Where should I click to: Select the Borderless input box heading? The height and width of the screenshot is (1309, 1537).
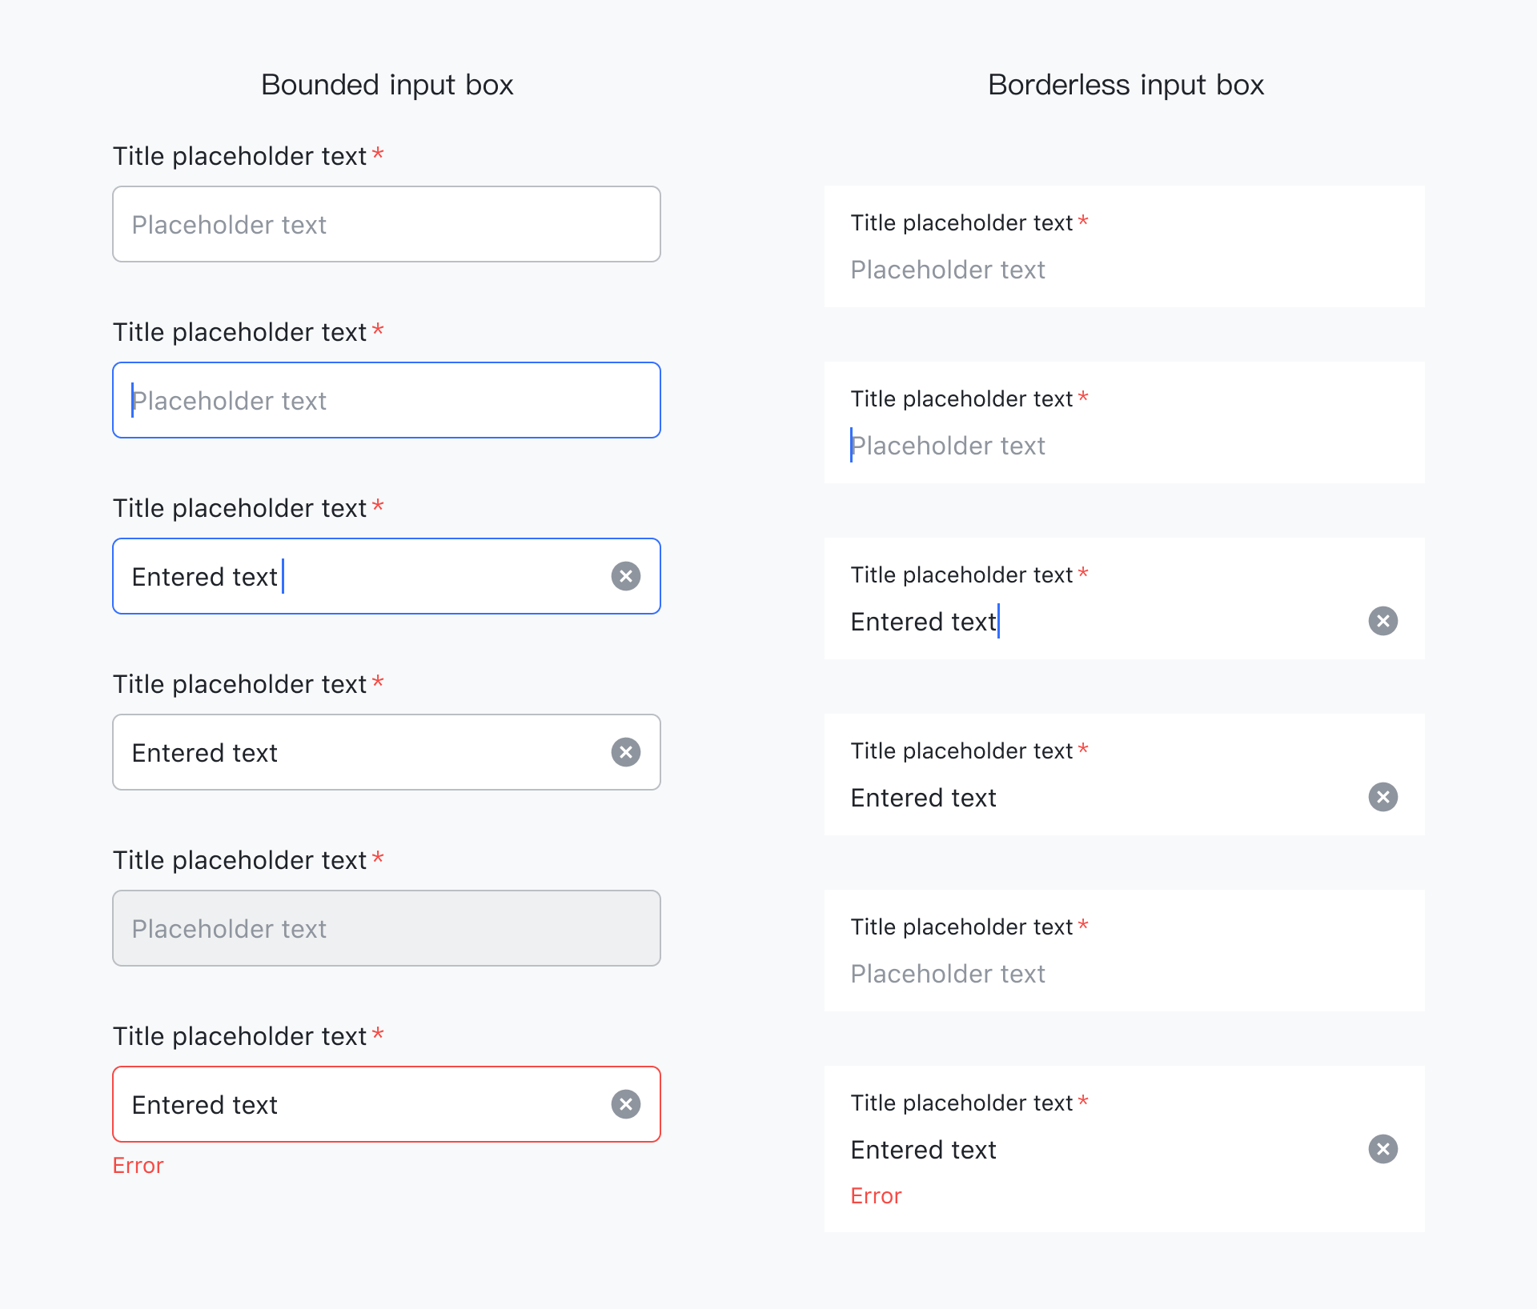pyautogui.click(x=1126, y=84)
